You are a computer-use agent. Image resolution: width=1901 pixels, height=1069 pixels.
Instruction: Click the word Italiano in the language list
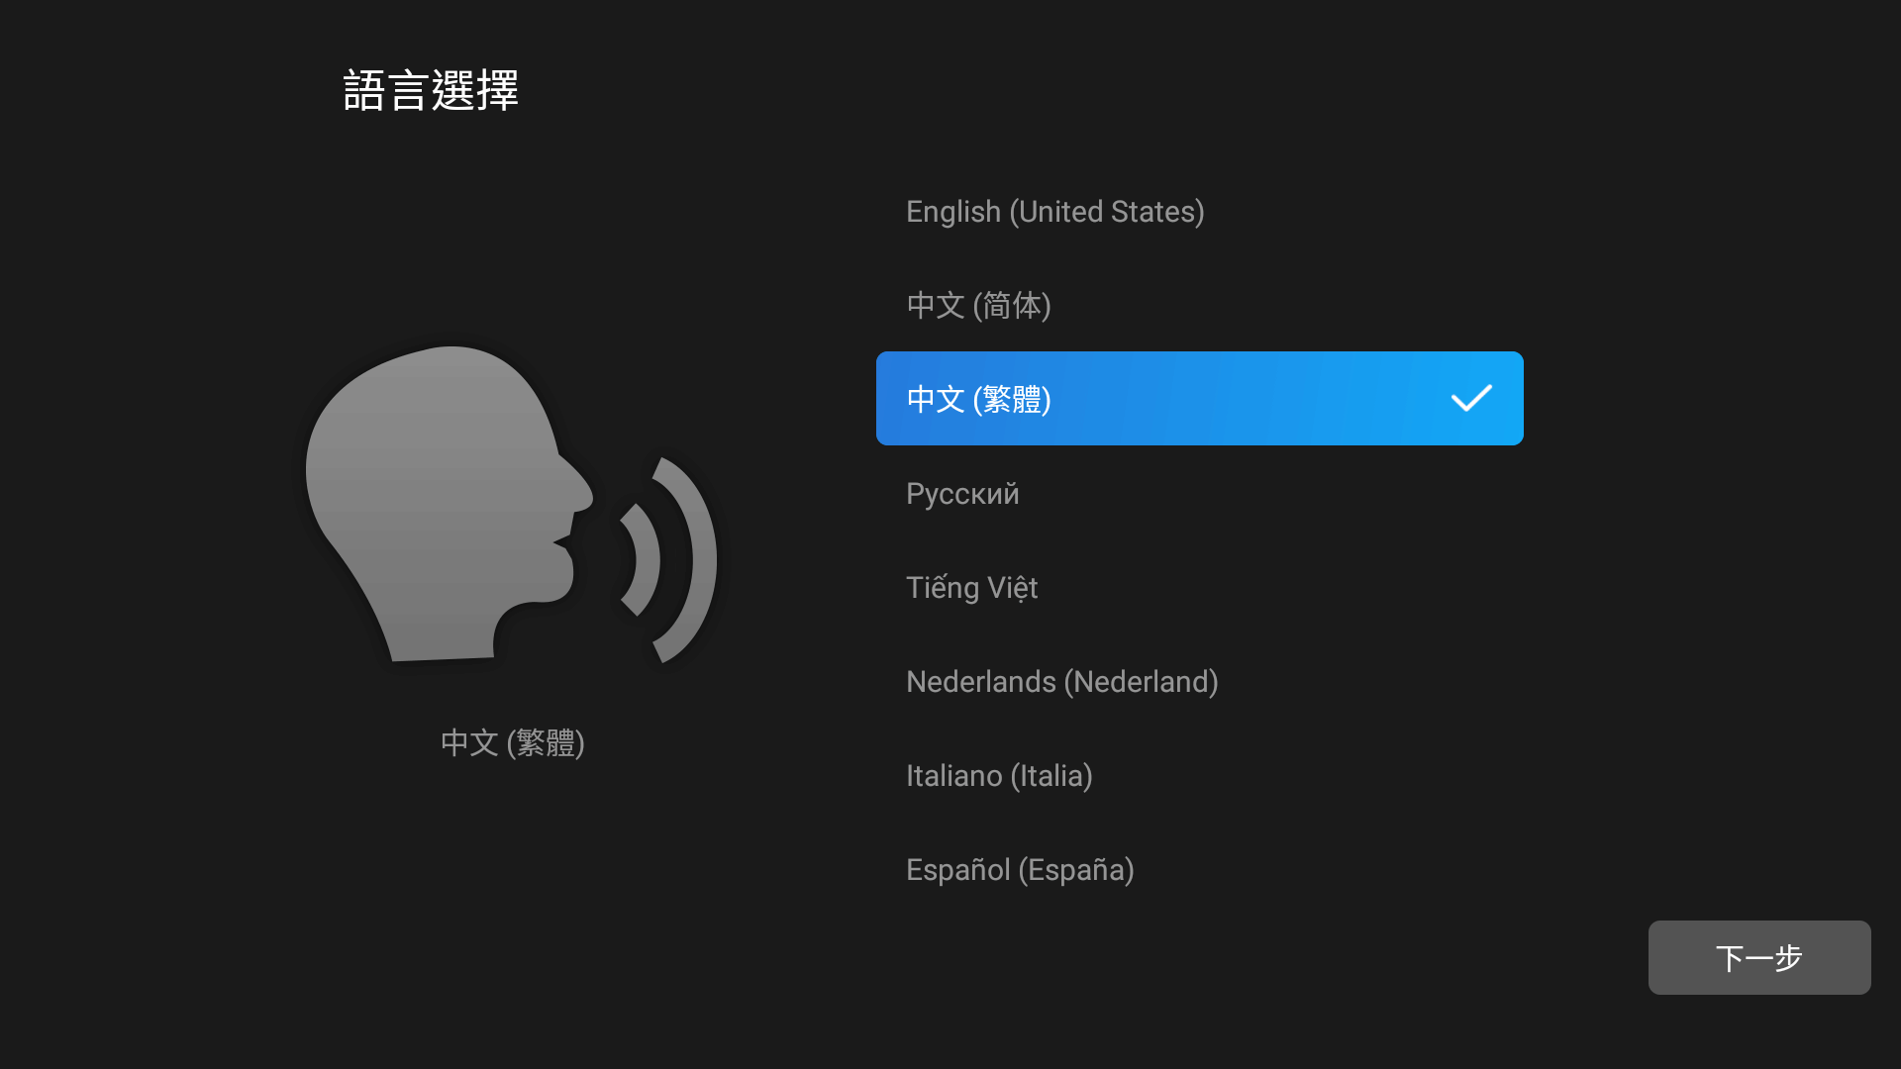(953, 775)
